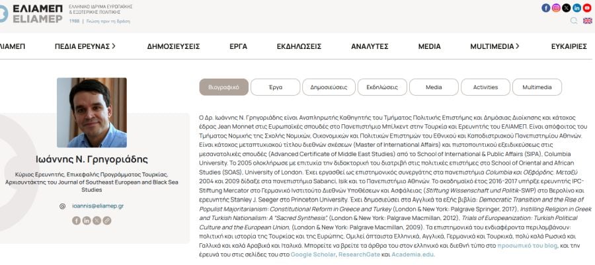Open the ΕΚΔΗΛΩΣΕΙΣ main menu
The image size is (595, 265).
[x=299, y=47]
